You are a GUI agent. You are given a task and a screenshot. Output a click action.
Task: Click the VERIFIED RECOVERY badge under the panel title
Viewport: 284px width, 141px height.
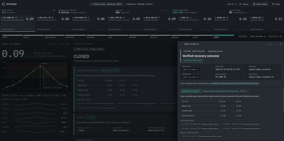click(x=193, y=61)
